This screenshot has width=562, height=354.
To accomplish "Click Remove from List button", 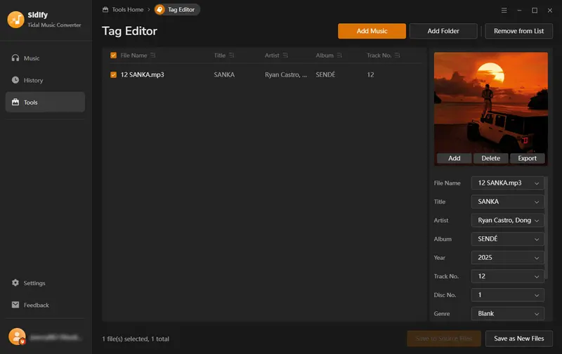I will click(518, 31).
